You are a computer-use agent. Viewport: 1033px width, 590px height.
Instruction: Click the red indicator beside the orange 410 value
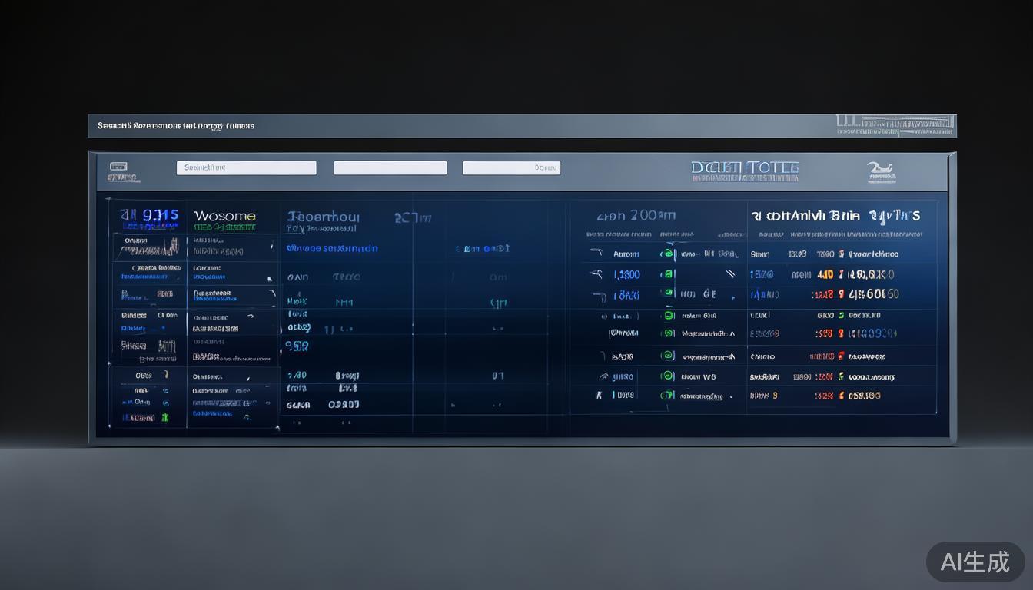point(842,274)
